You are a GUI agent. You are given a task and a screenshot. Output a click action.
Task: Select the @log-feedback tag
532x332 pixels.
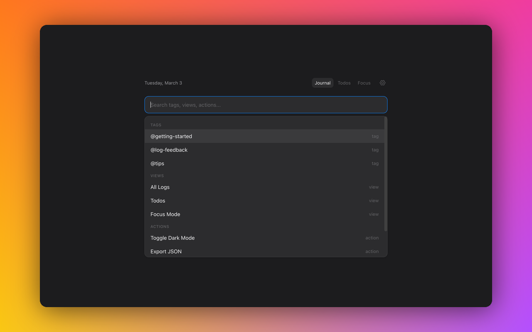point(169,150)
